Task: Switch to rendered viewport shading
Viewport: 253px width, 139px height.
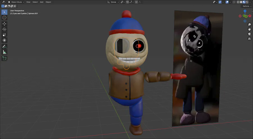Action: point(247,2)
